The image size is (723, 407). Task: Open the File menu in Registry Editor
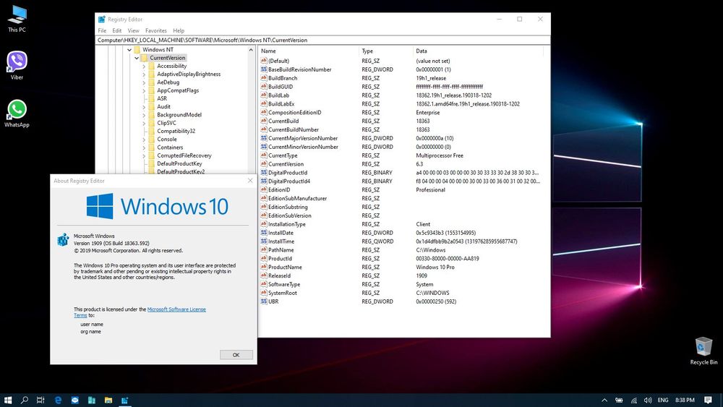102,30
